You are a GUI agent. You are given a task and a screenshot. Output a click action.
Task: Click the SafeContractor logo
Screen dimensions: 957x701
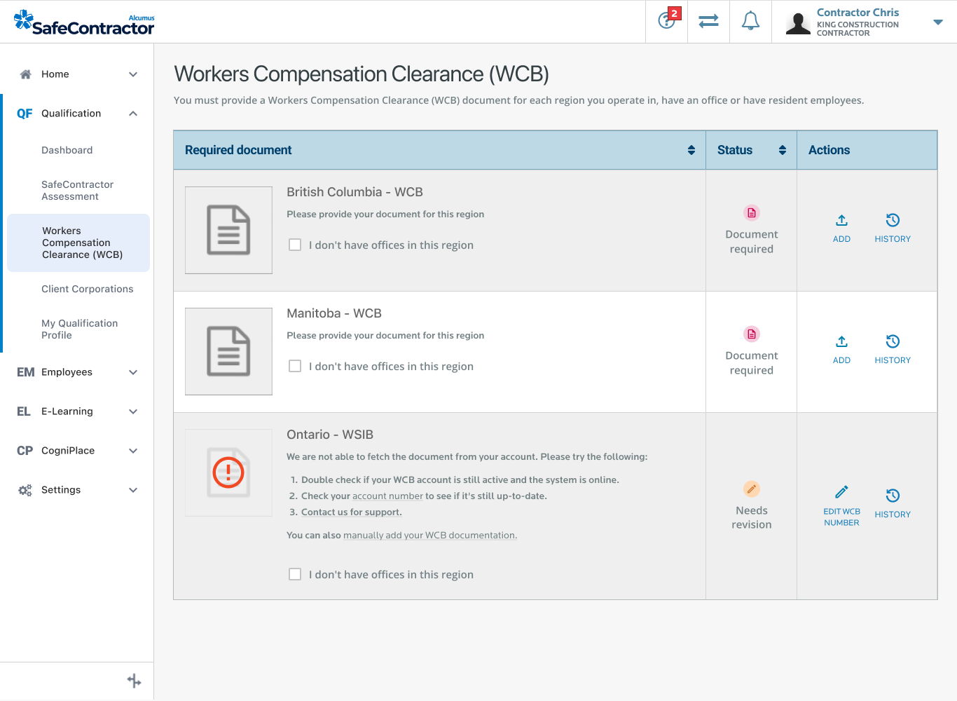coord(84,23)
